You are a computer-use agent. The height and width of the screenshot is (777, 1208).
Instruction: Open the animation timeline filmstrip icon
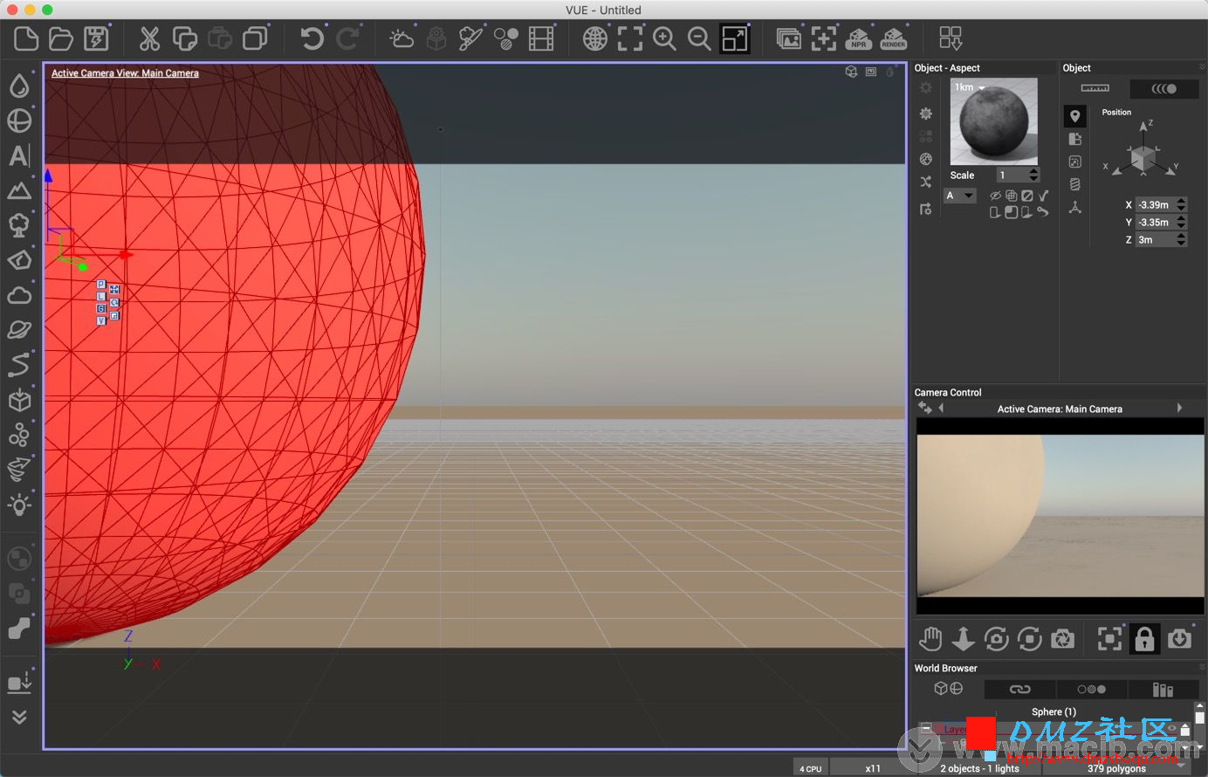point(541,38)
